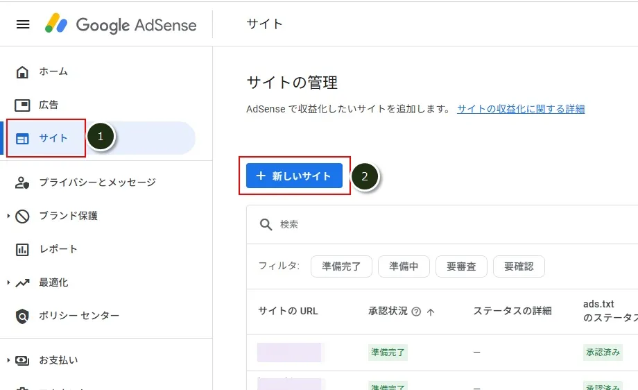Click the Home house icon

coord(23,71)
